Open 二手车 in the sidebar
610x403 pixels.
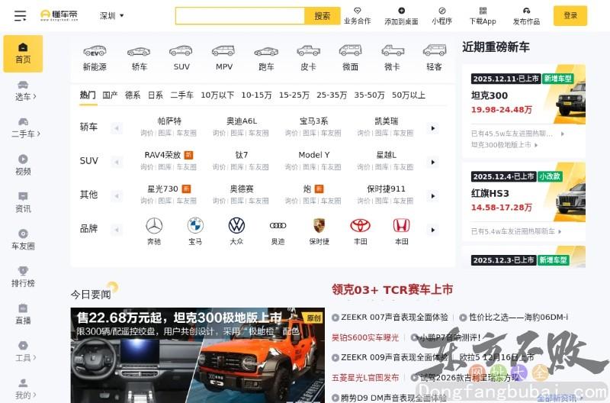click(25, 128)
